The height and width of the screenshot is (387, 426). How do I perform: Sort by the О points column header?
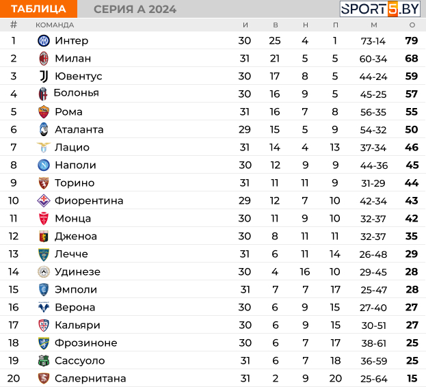(412, 25)
